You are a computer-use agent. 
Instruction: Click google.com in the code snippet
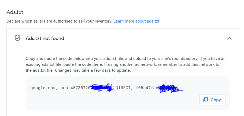(43, 88)
